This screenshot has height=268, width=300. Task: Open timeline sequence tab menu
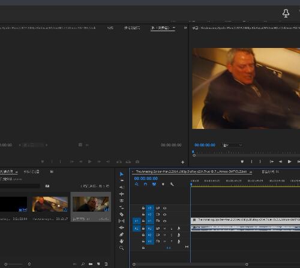point(251,171)
